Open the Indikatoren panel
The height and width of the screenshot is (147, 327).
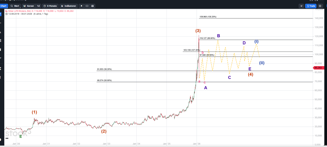point(69,6)
